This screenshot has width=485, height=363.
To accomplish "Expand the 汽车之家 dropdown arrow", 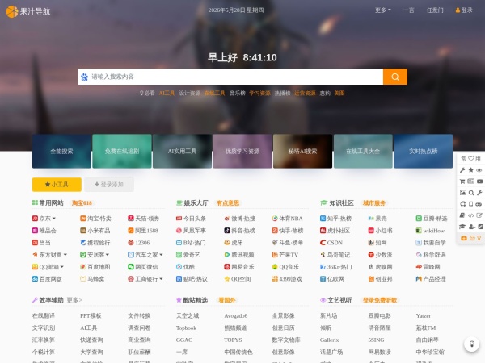I will click(161, 255).
